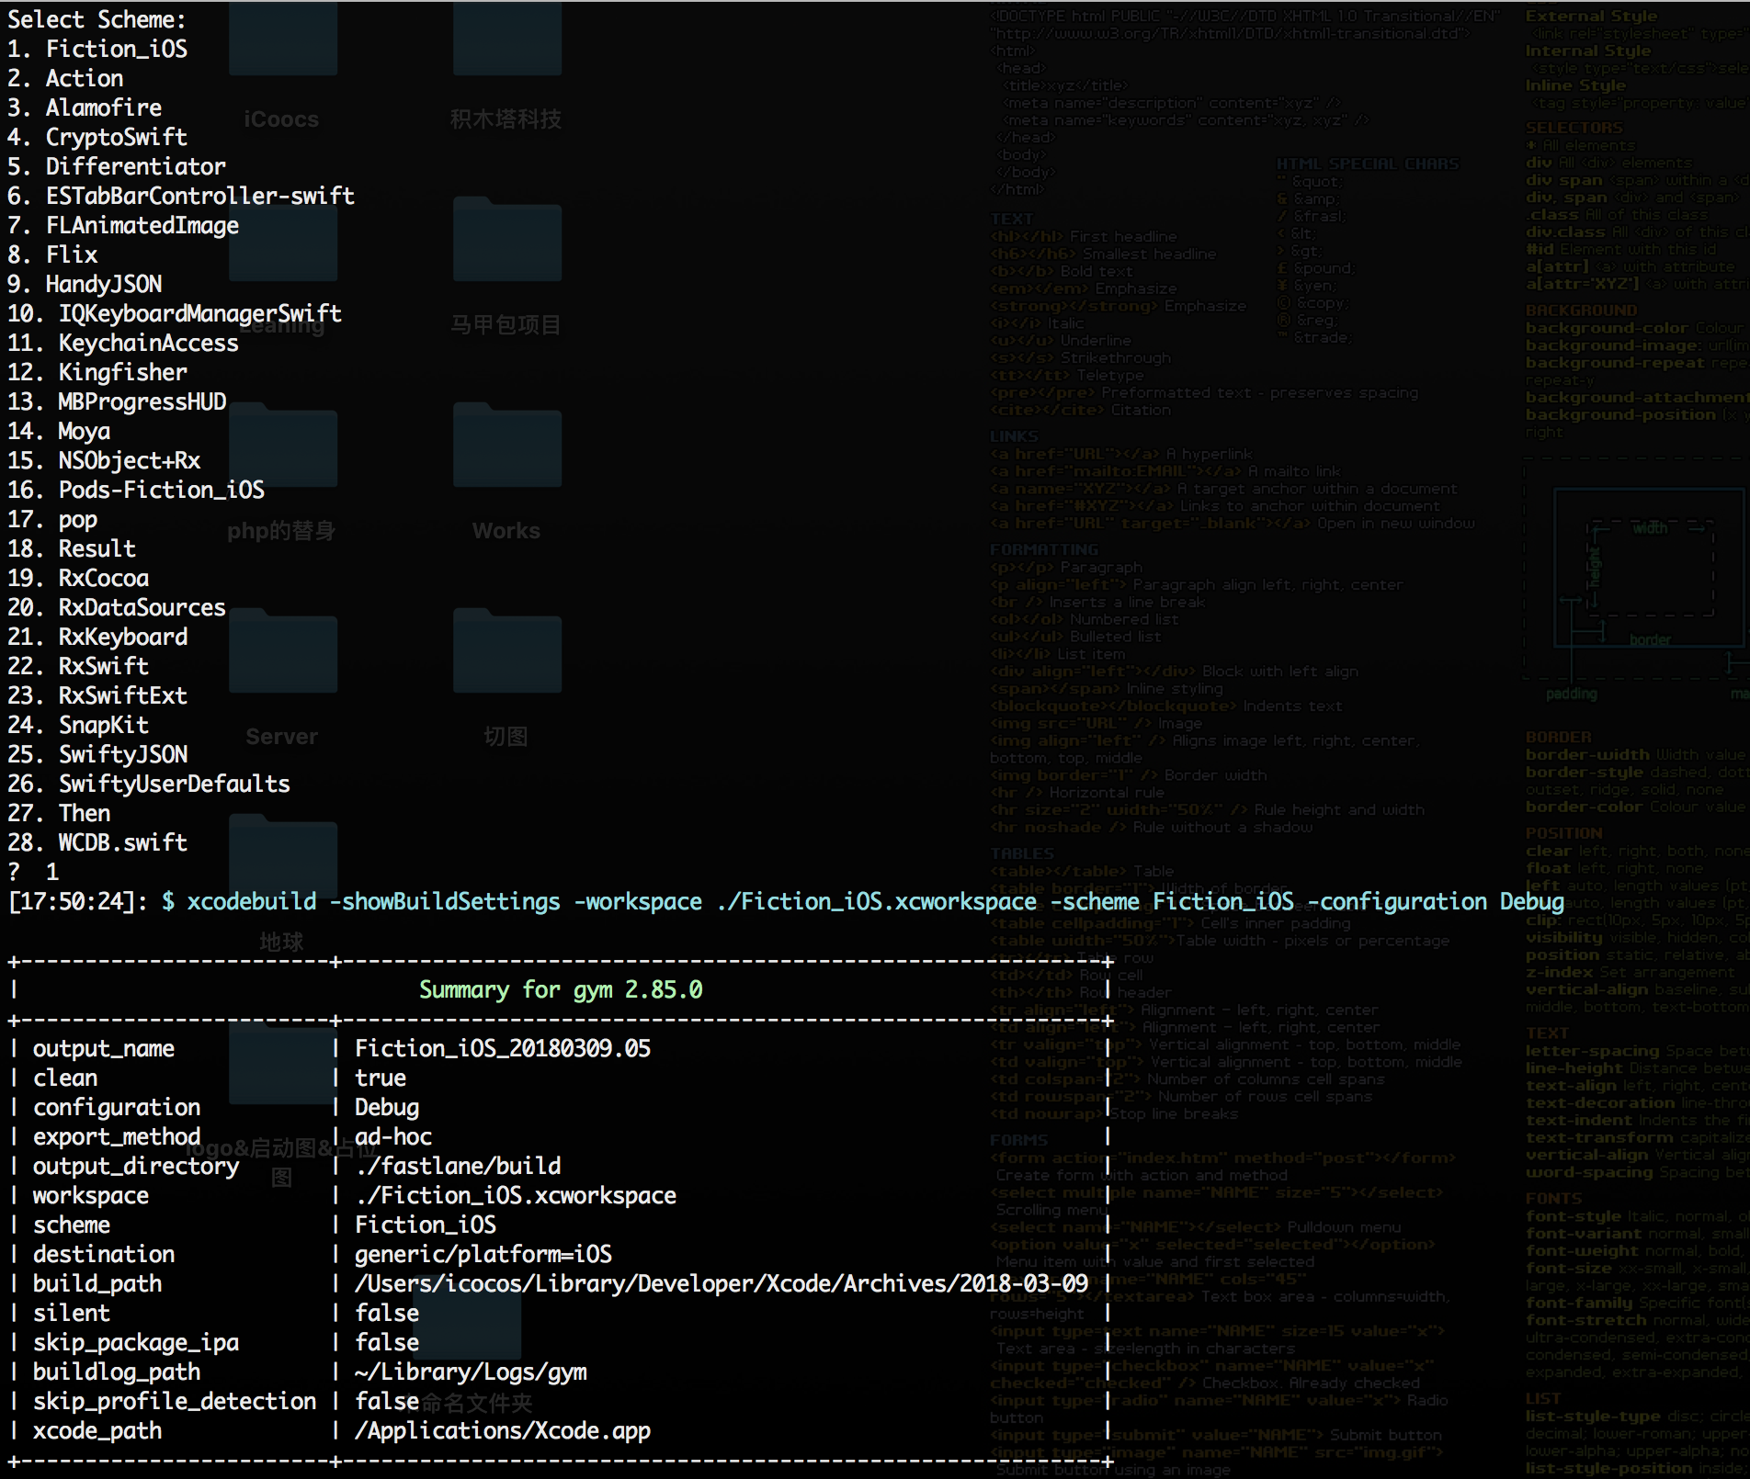The image size is (1750, 1479).
Task: Click output_directory value './fastlane/build'
Action: (458, 1166)
